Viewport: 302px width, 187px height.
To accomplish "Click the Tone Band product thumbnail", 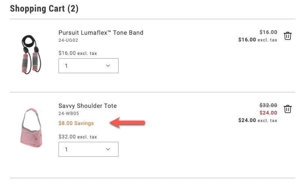I will click(30, 54).
